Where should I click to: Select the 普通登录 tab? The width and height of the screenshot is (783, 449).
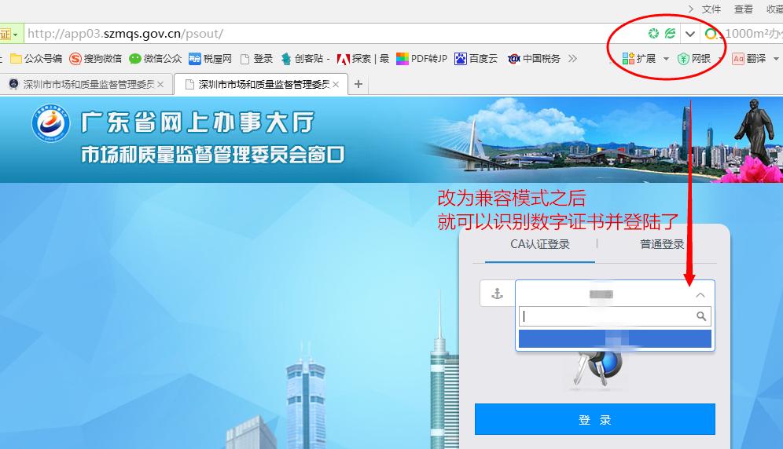[662, 244]
